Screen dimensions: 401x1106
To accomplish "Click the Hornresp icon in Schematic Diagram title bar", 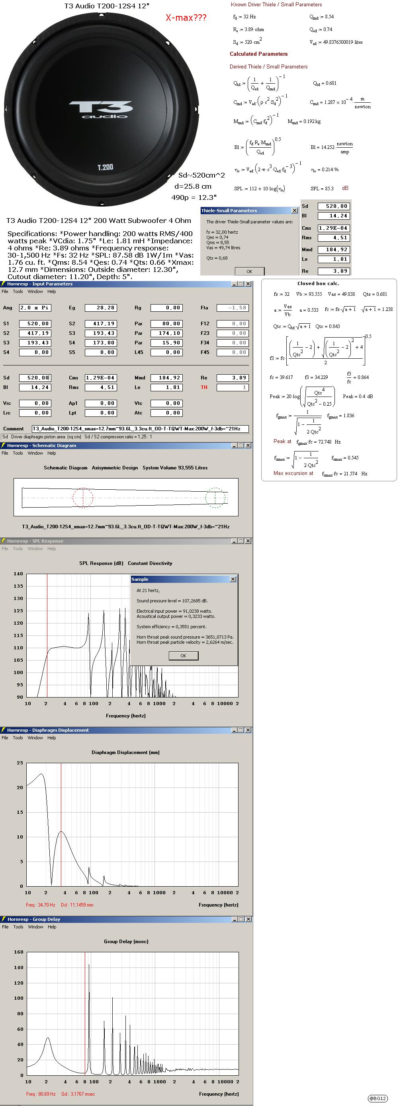I will (x=4, y=445).
